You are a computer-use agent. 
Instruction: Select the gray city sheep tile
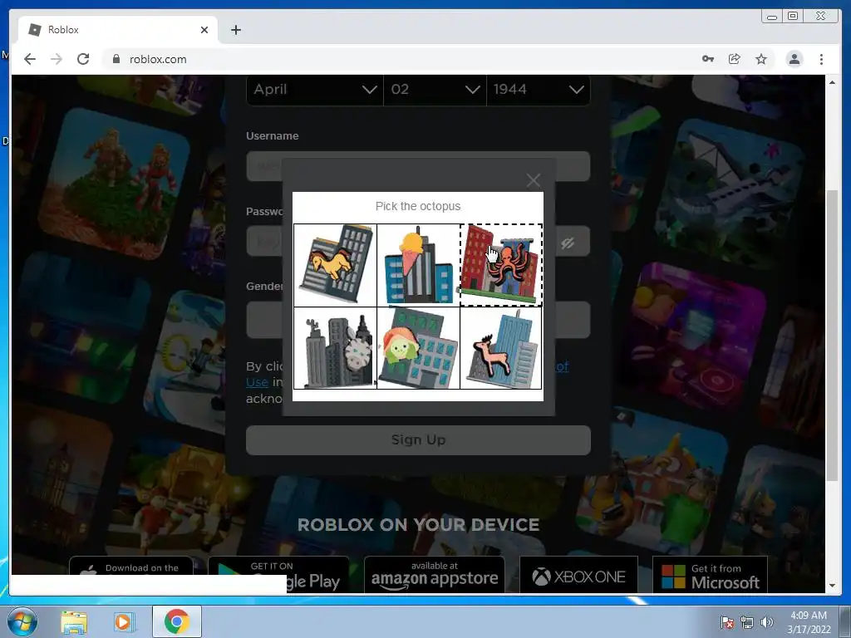(335, 348)
